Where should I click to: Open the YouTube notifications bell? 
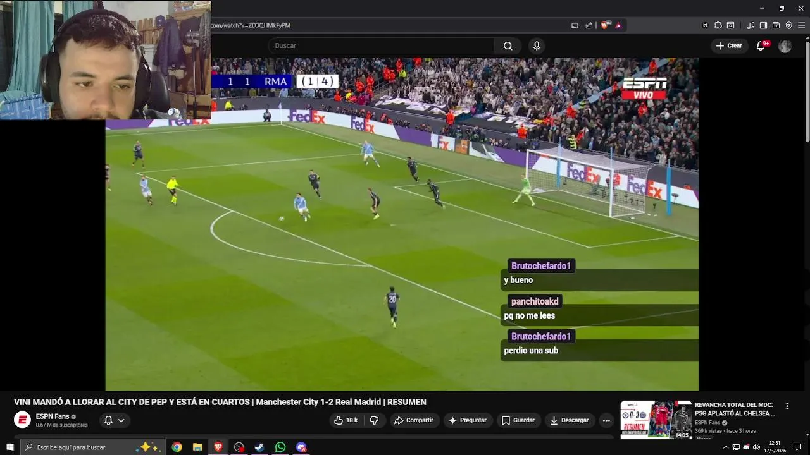click(761, 45)
